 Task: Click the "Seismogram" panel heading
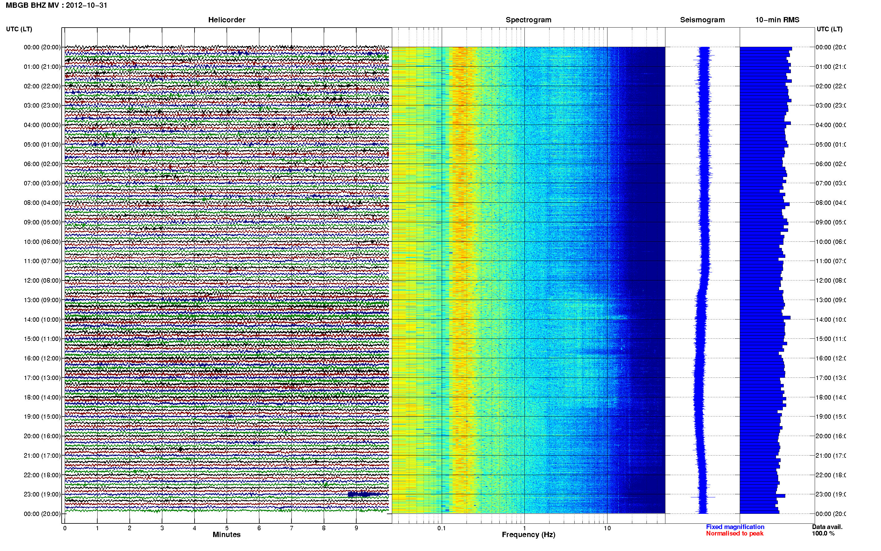tap(702, 20)
